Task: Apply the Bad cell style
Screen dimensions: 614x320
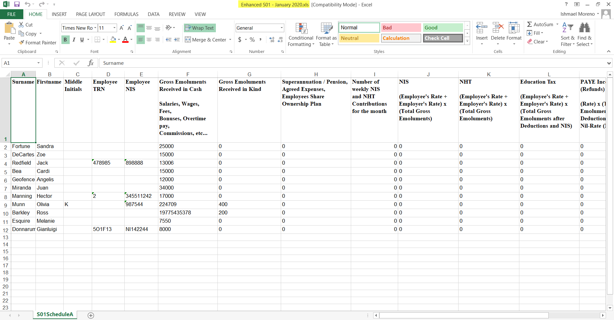Action: click(x=401, y=27)
